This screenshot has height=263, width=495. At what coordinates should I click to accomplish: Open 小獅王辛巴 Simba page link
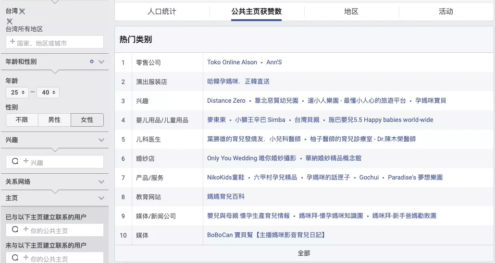pos(260,120)
